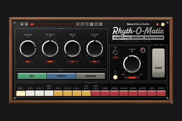This screenshot has width=182, height=121.
Task: Adjust the Volume knob
Action: coord(28,48)
